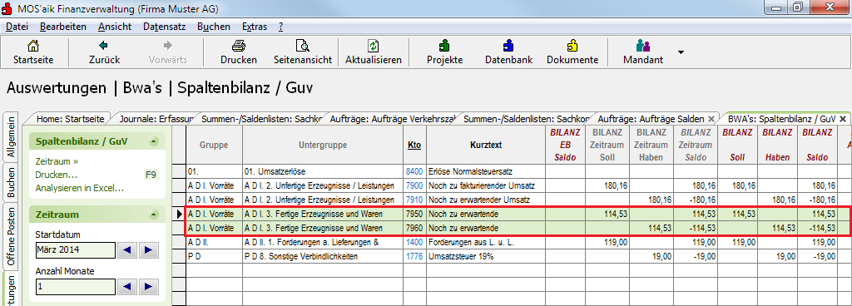Viewport: 852px width, 306px height.
Task: Collapse the Zeitraum panel
Action: [154, 215]
